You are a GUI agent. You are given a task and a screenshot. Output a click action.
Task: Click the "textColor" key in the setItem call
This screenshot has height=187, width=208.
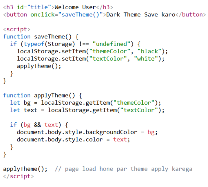tap(108, 59)
